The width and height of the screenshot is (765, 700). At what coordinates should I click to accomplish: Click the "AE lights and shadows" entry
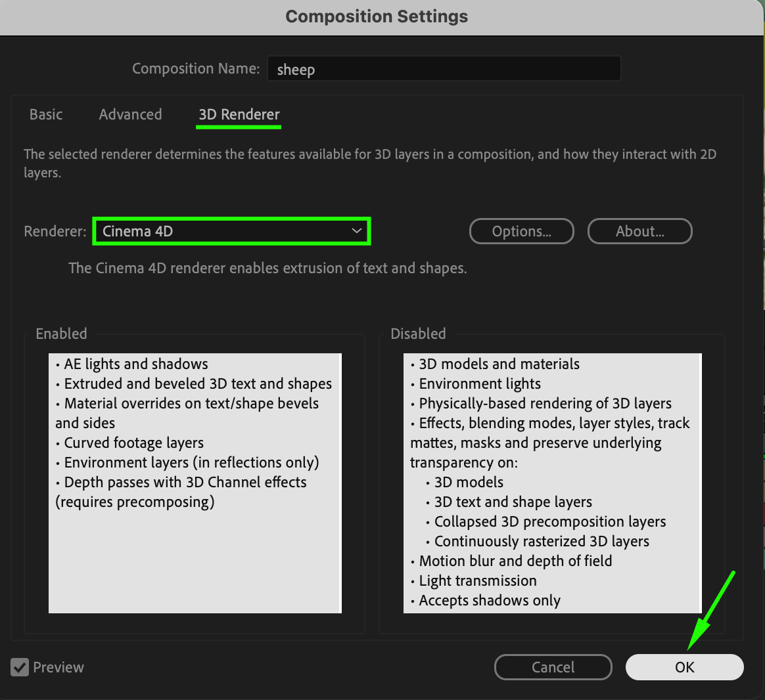click(136, 364)
